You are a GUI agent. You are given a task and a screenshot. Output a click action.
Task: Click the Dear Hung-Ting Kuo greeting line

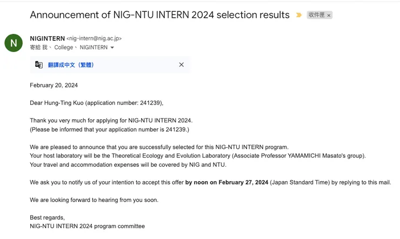(x=96, y=103)
